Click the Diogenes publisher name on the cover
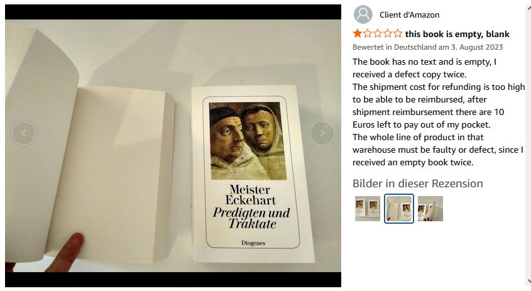The image size is (531, 291). (x=253, y=243)
